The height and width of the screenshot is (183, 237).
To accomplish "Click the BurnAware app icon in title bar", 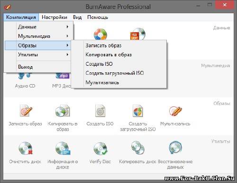I will click(7, 7).
